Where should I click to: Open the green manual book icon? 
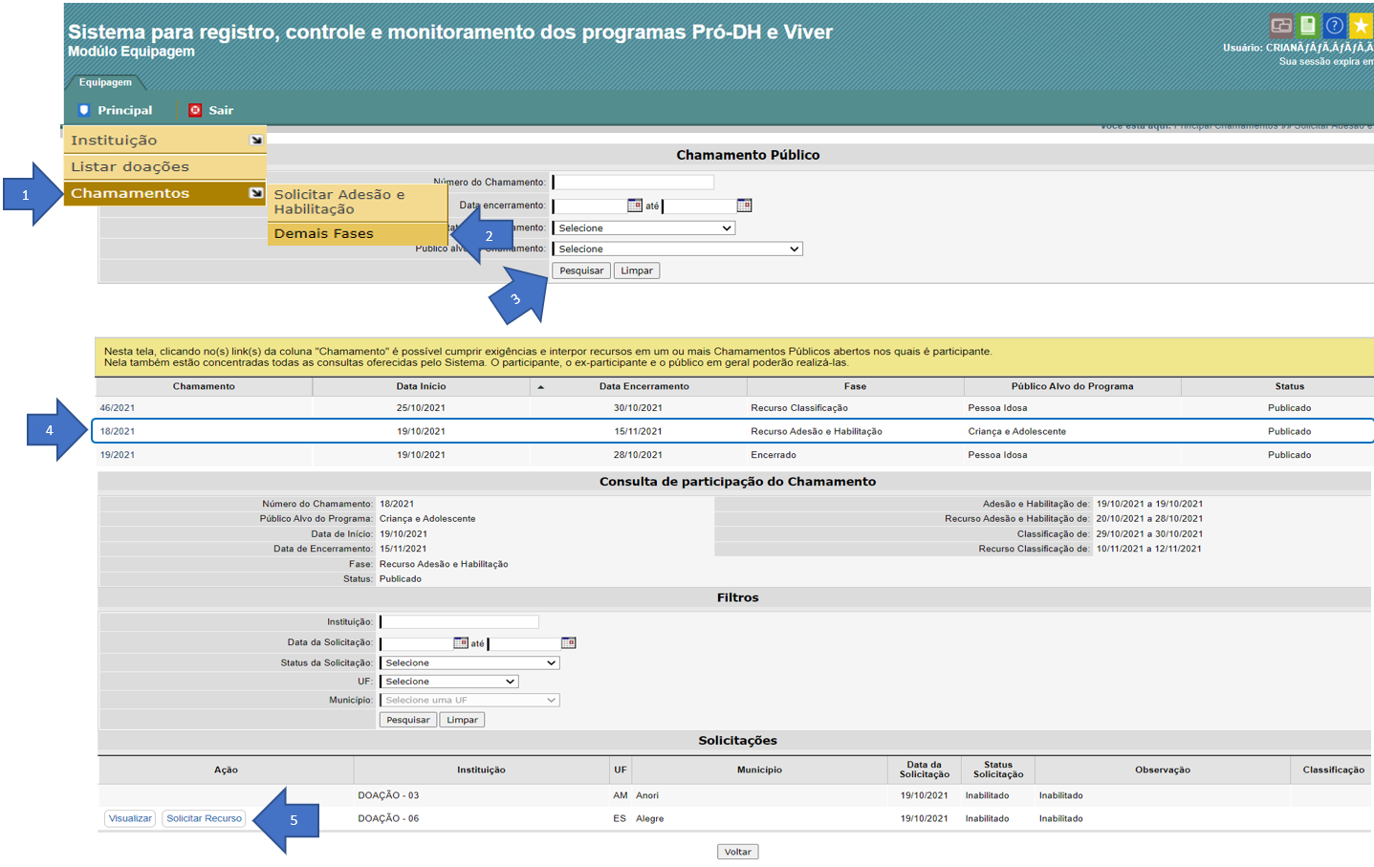click(x=1307, y=26)
